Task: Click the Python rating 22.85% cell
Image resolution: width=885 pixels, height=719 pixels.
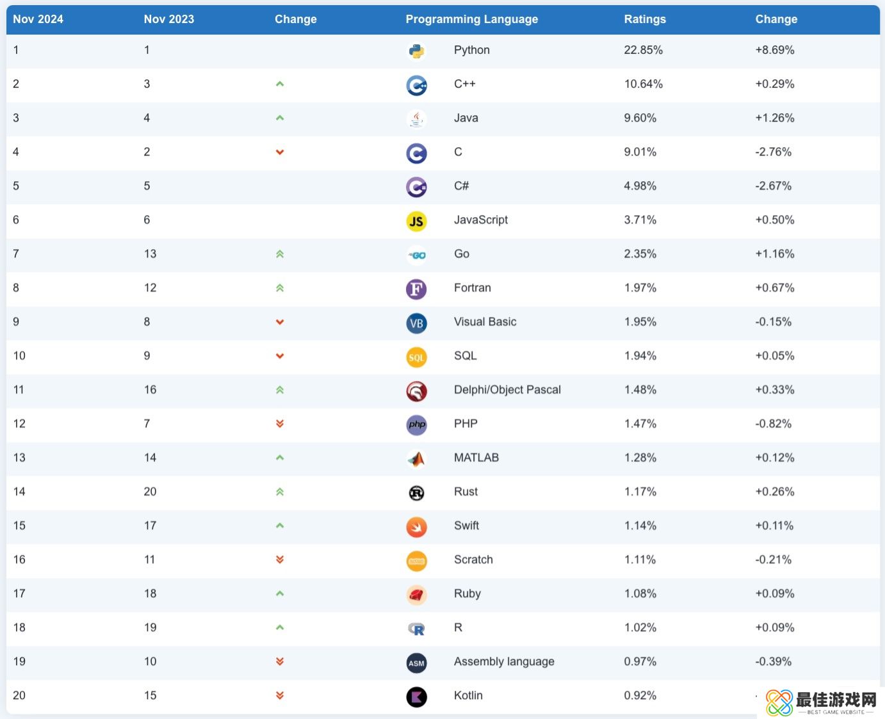Action: click(x=643, y=50)
